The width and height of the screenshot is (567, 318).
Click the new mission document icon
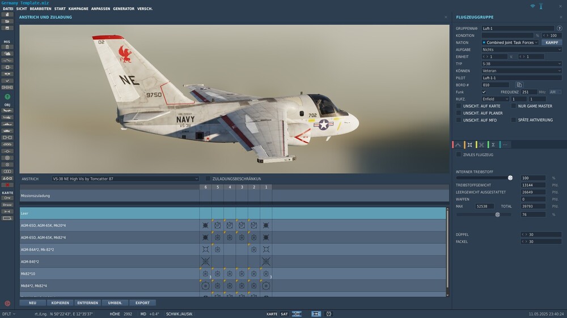pyautogui.click(x=7, y=15)
